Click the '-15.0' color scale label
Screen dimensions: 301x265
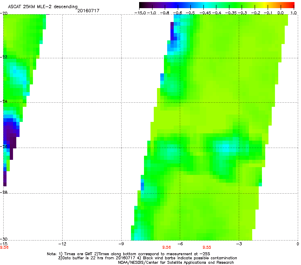[x=140, y=13]
